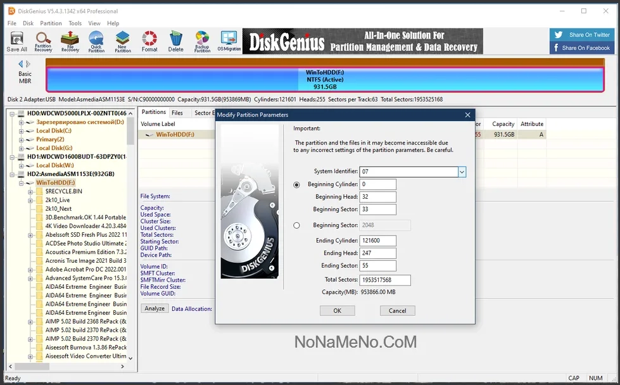The height and width of the screenshot is (385, 620).
Task: Cancel the Modify Partition Parameters dialog
Action: tap(397, 311)
